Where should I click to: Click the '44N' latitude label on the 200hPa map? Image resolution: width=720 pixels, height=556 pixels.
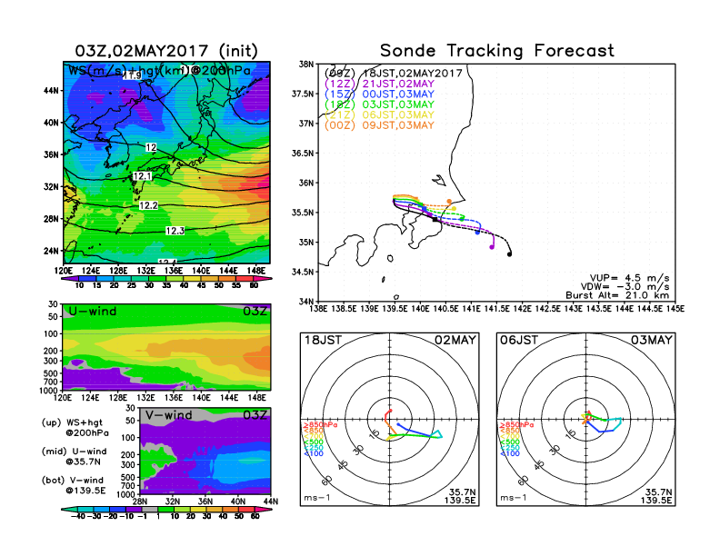(x=52, y=91)
